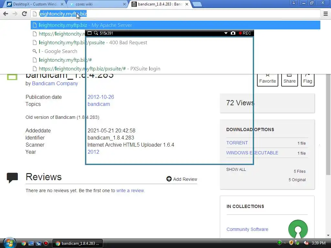Click the Bandicam magnifier icon
This screenshot has height=248, width=331.
coord(96,33)
